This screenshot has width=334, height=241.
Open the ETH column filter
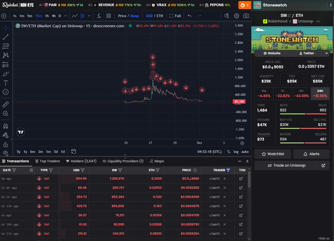tap(158, 170)
